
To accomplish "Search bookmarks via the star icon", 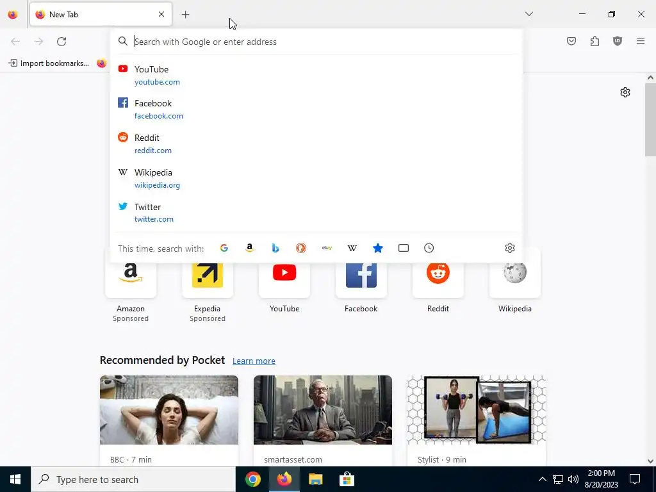I will pos(378,248).
